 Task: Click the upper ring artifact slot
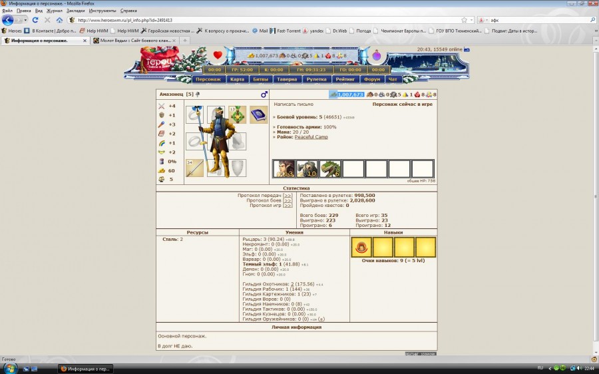194,114
